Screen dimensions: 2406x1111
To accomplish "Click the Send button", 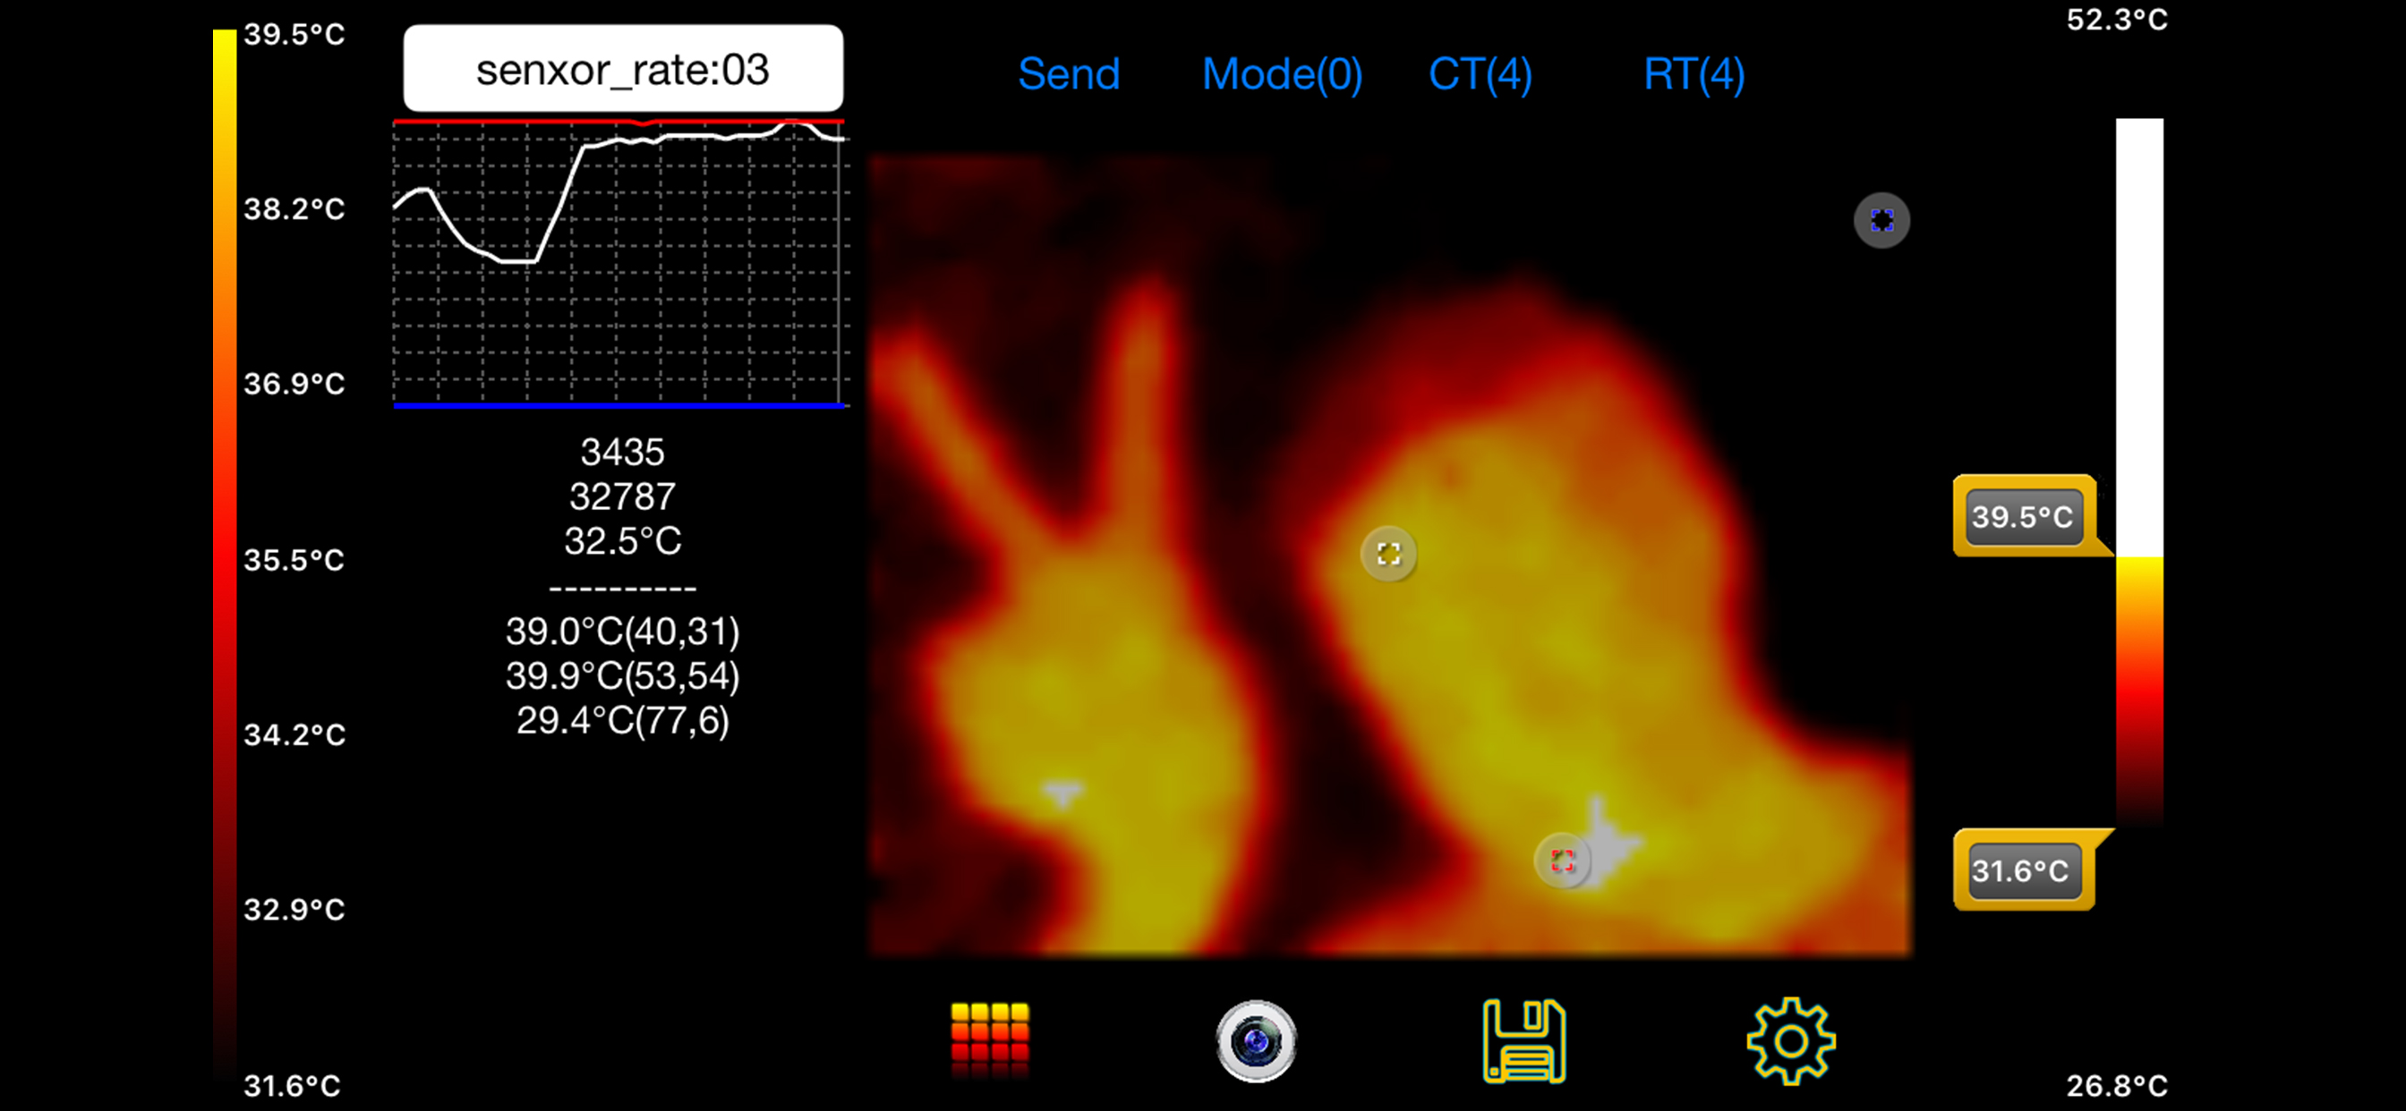I will coord(1068,73).
